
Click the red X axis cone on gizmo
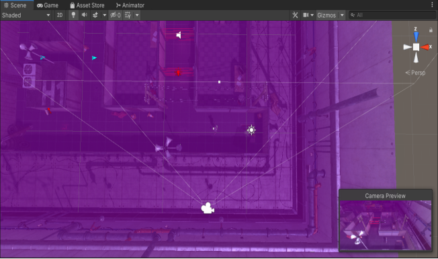pos(425,47)
